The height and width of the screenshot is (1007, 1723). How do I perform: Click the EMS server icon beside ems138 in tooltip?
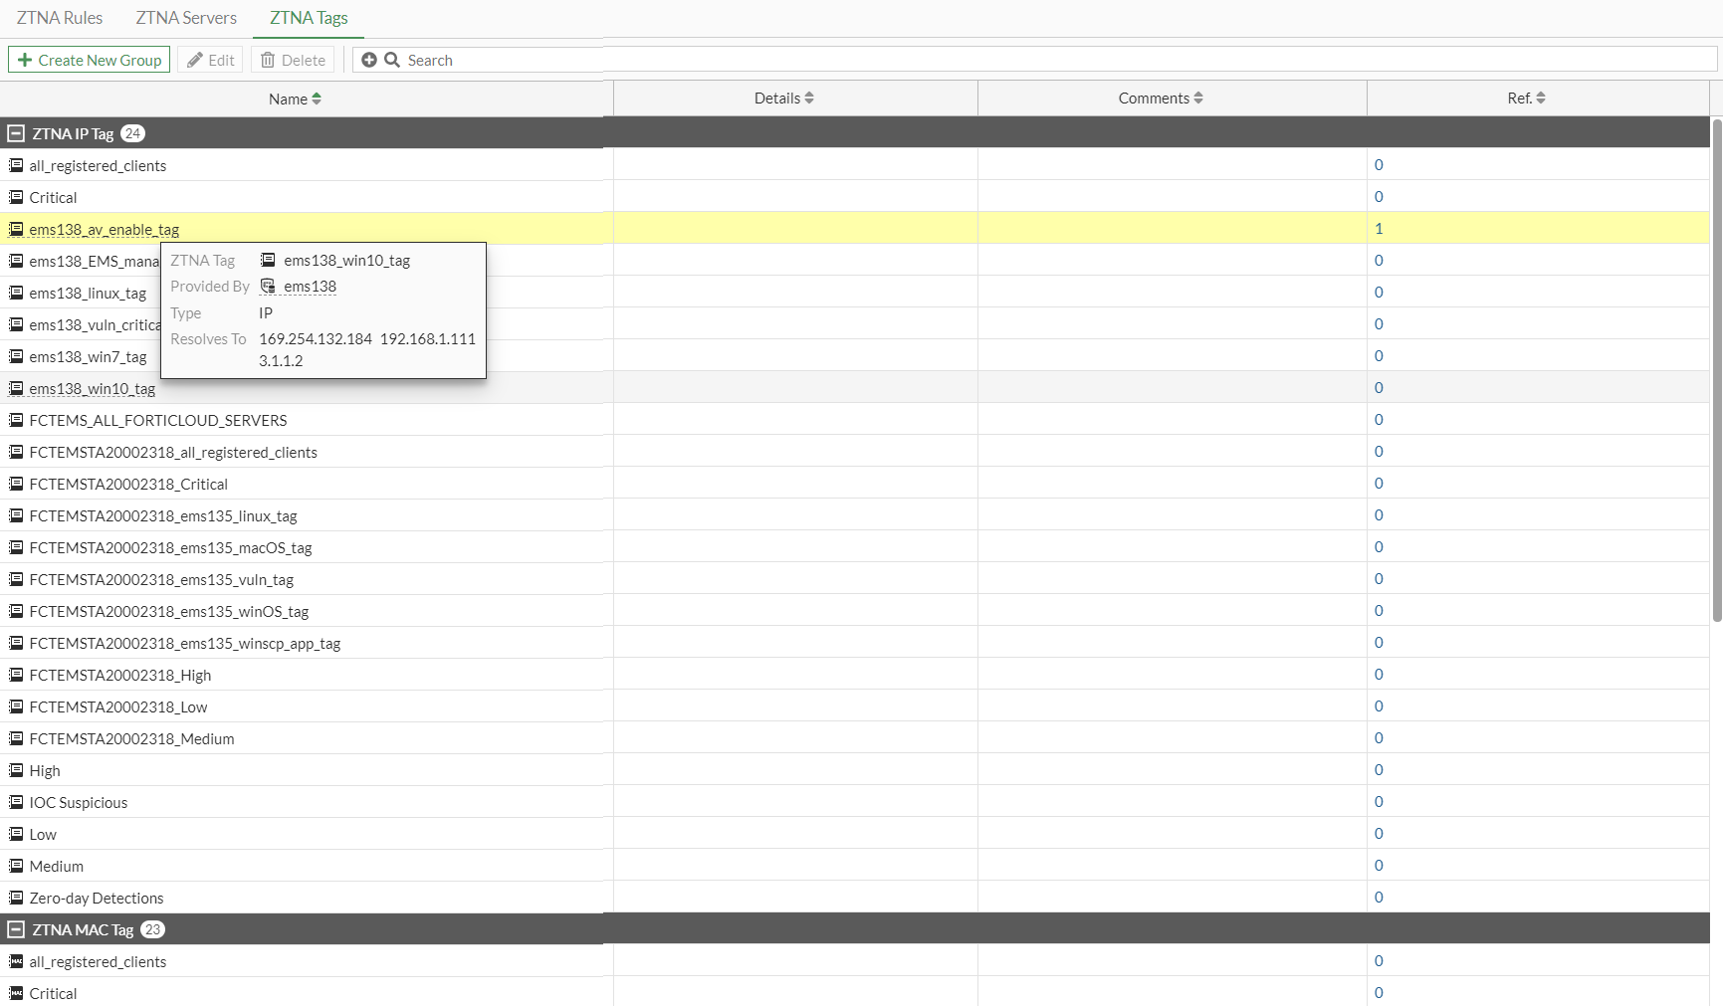(x=267, y=286)
